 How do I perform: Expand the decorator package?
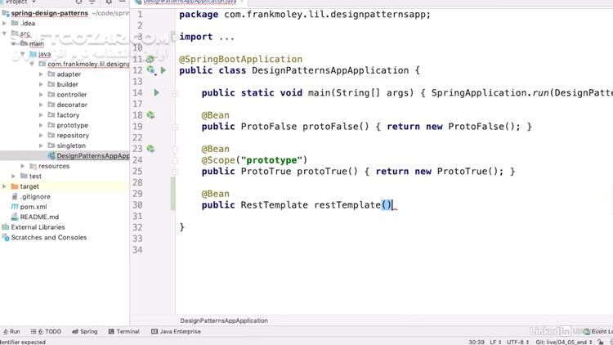(41, 105)
